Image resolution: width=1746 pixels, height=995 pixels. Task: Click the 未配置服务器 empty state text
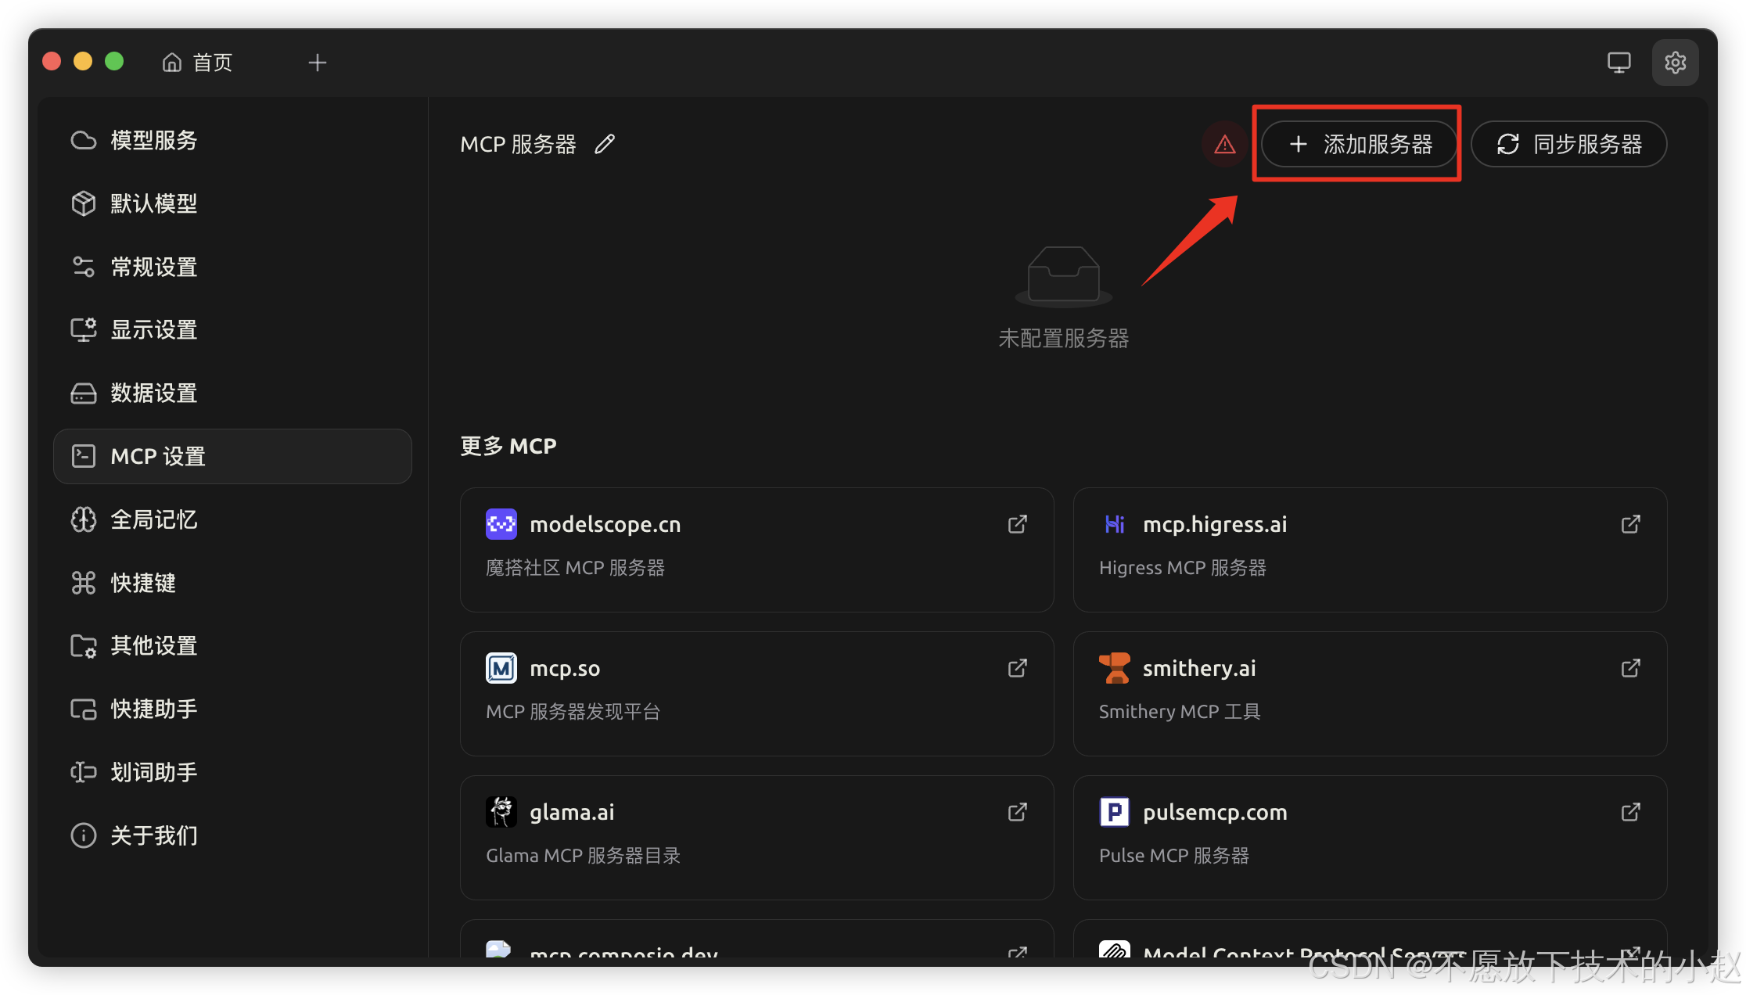pos(1064,339)
